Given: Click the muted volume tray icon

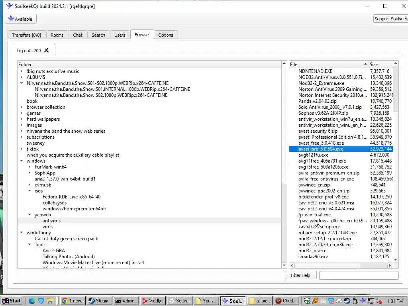Looking at the screenshot, I should point(379,301).
